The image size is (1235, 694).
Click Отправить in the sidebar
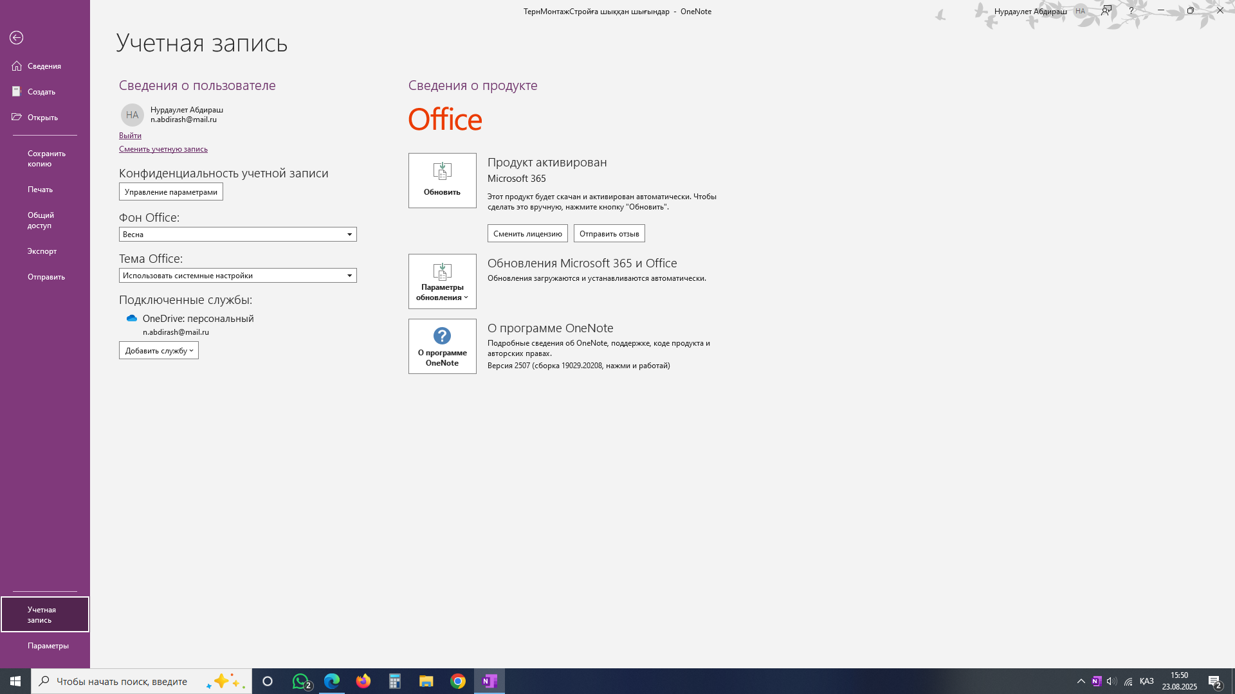coord(45,277)
